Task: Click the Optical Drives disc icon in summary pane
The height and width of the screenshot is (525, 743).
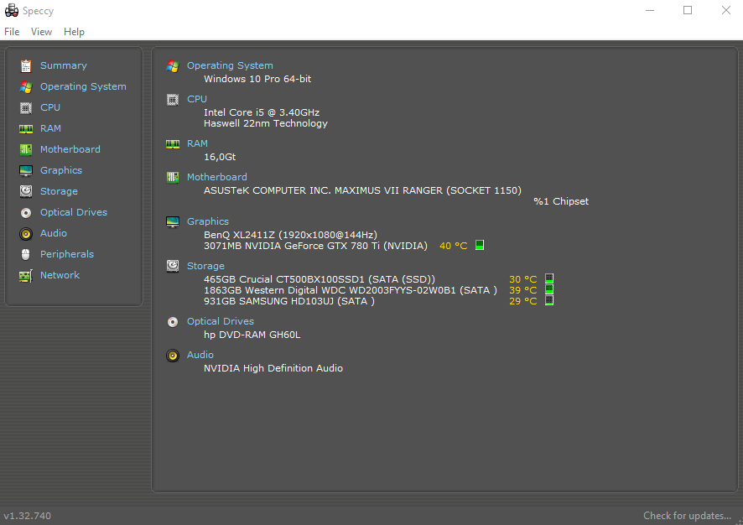Action: (173, 322)
